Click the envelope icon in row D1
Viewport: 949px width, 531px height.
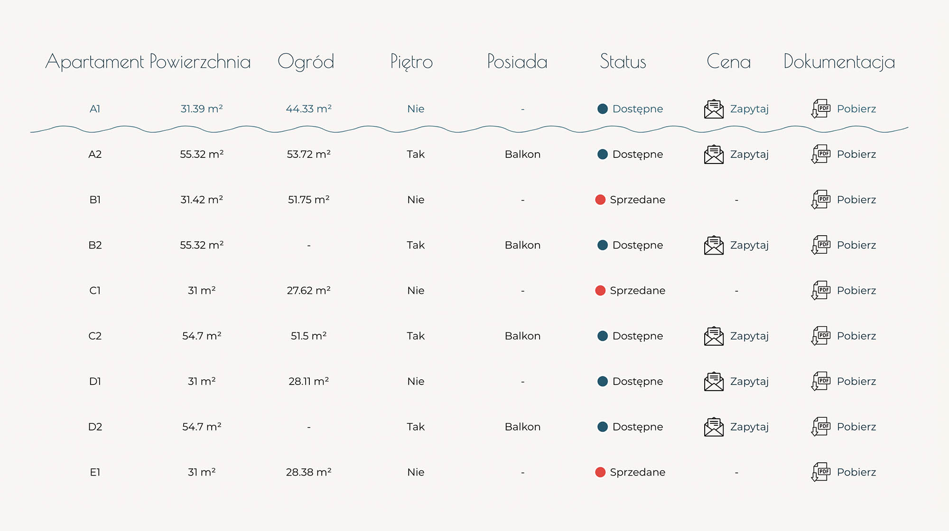click(x=714, y=382)
